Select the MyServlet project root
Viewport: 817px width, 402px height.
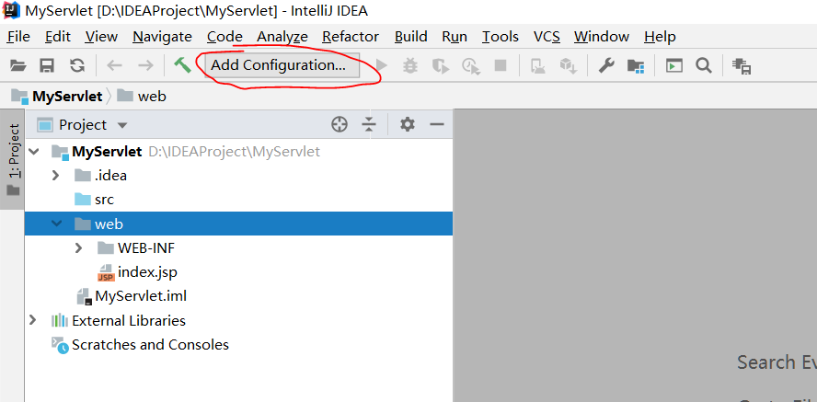click(107, 152)
